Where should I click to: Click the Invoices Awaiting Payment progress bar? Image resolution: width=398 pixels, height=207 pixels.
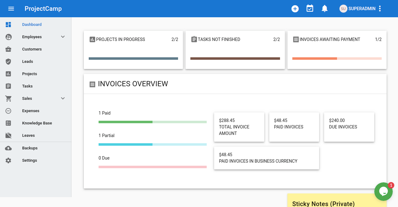tap(337, 59)
